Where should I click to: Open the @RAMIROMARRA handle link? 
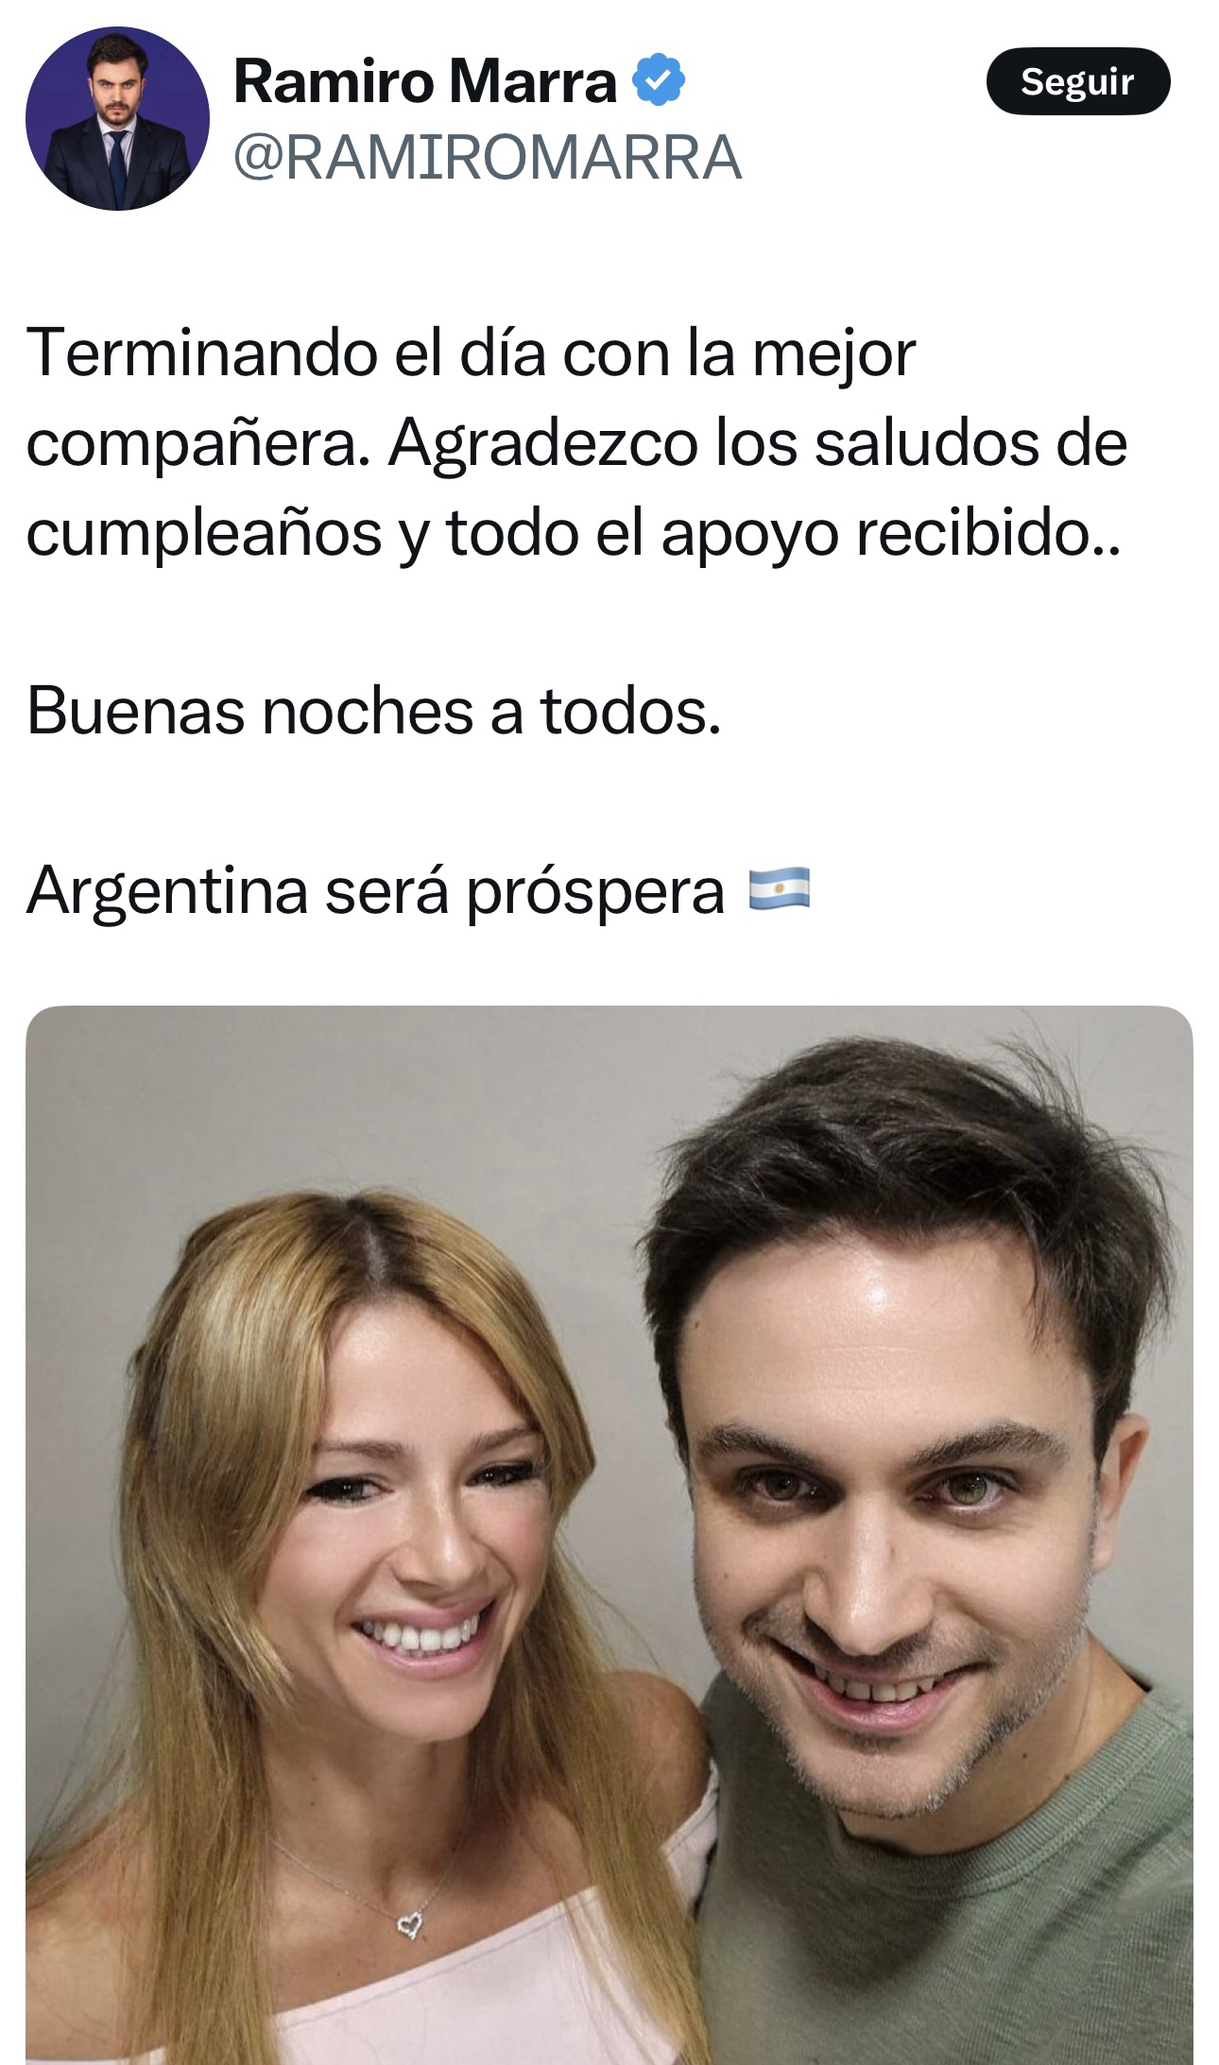[488, 157]
